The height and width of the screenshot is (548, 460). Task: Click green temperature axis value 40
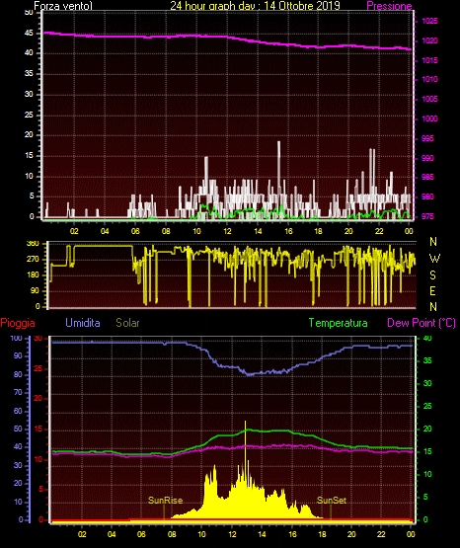[427, 339]
